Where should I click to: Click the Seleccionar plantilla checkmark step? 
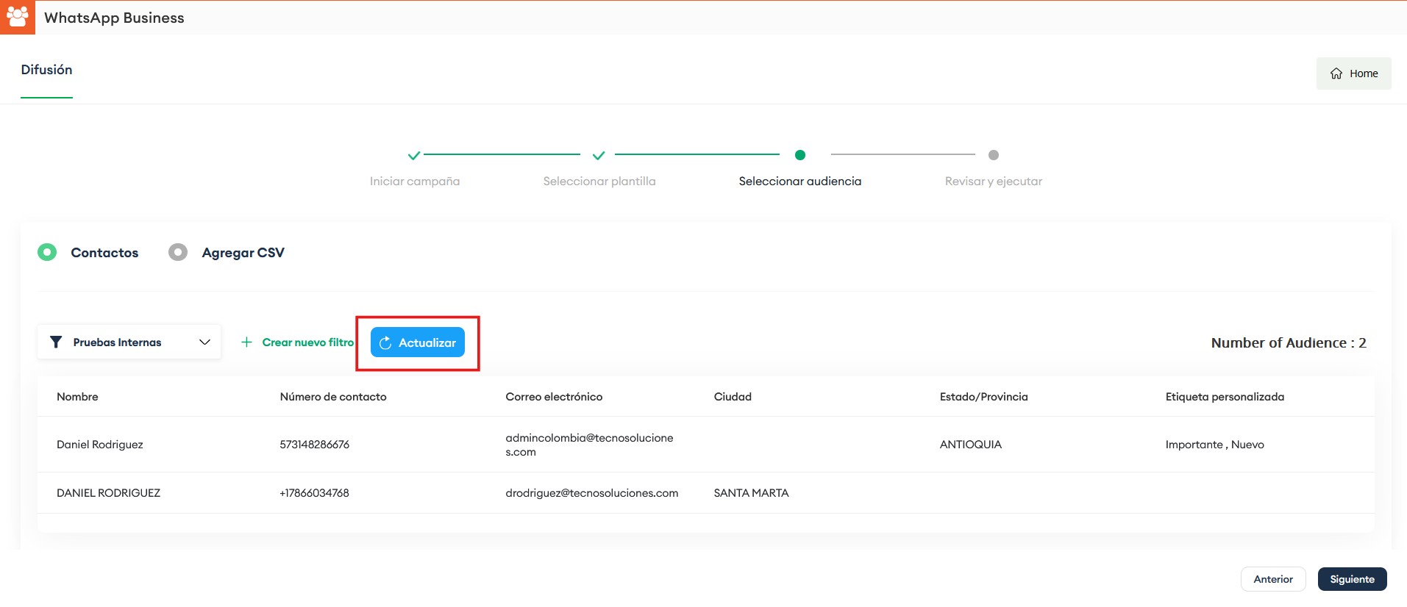599,155
